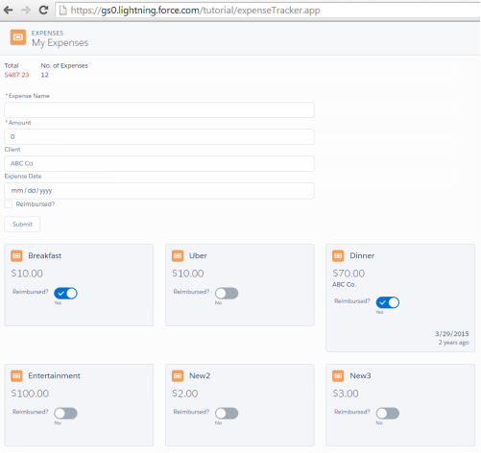Click the ABC Co. client on Dinner card
Viewport: 481px width, 453px height.
click(x=344, y=284)
